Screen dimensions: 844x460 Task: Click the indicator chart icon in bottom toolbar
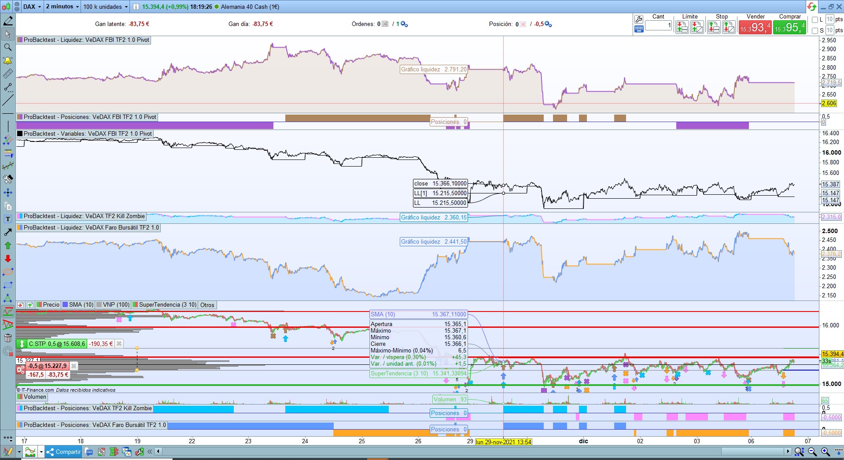pos(30,452)
